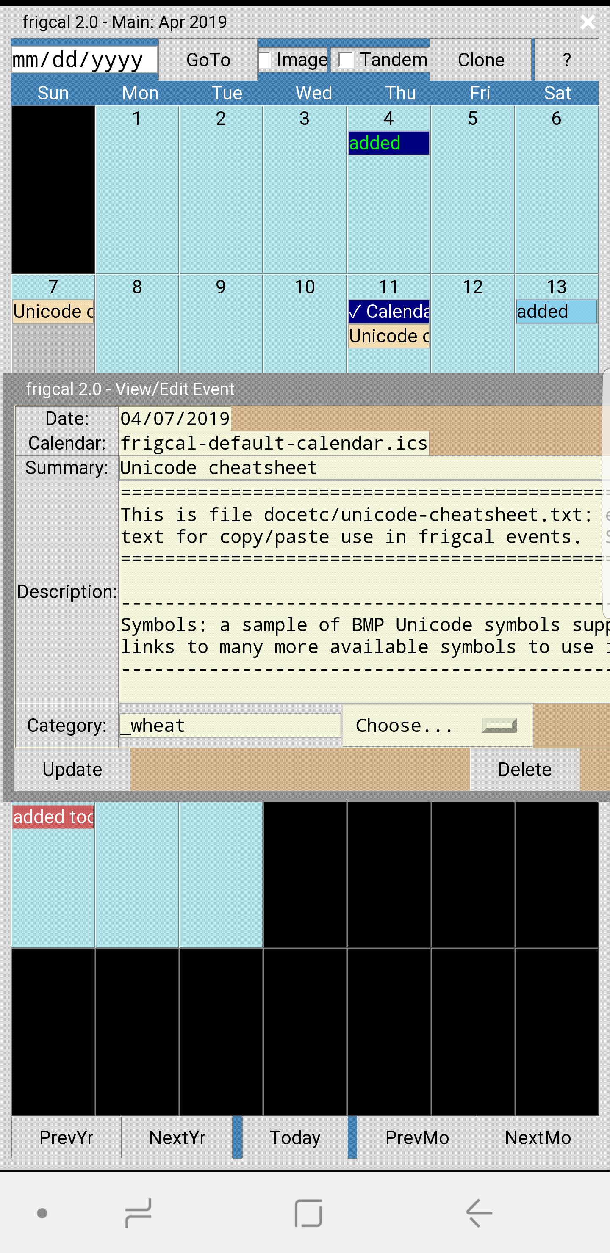This screenshot has width=610, height=1253.
Task: Click the GoTo button
Action: coord(208,60)
